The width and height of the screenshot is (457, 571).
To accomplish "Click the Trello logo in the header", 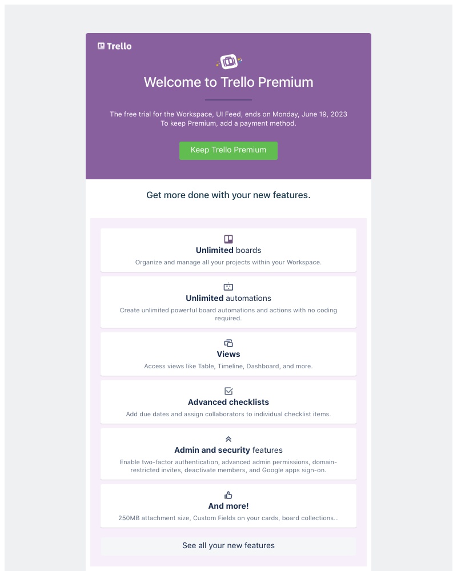I will (114, 46).
